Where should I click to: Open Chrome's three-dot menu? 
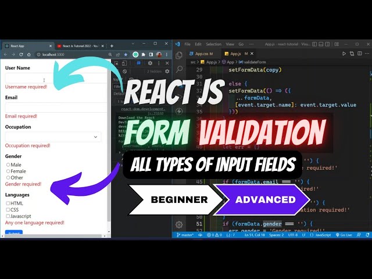167,55
